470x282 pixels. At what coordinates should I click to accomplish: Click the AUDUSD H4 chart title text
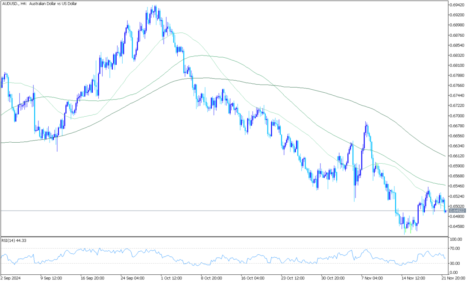[x=39, y=4]
